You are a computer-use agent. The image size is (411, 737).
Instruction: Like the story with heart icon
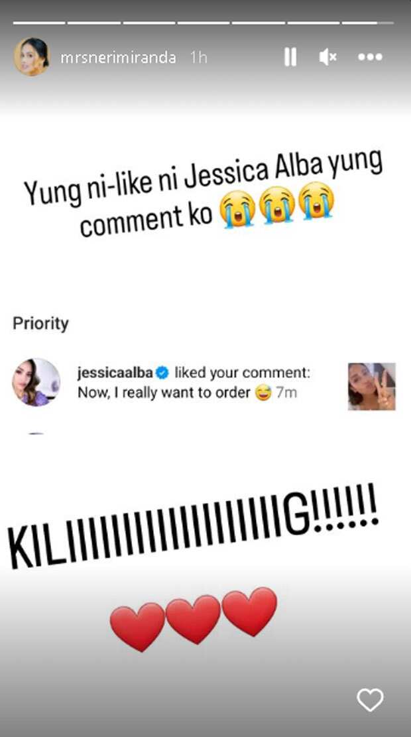point(370,701)
